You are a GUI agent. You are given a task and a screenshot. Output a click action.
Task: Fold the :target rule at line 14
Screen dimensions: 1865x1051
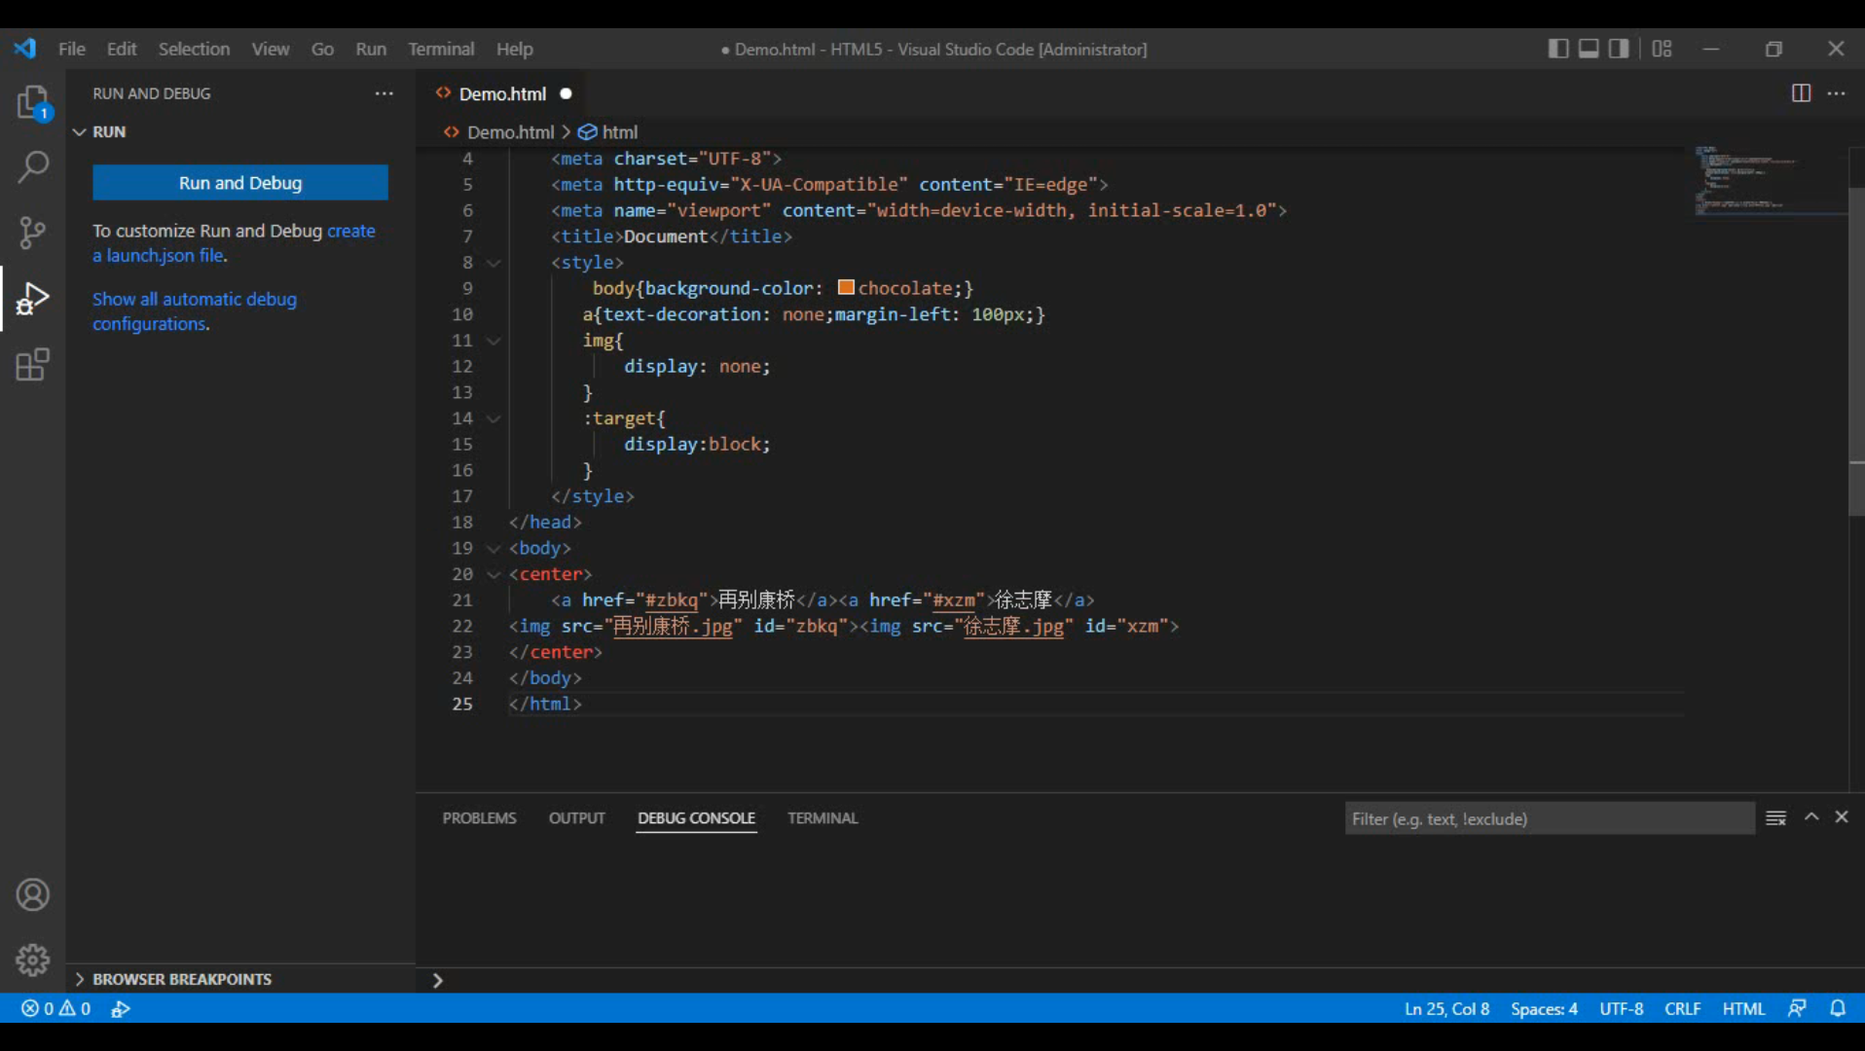point(494,418)
